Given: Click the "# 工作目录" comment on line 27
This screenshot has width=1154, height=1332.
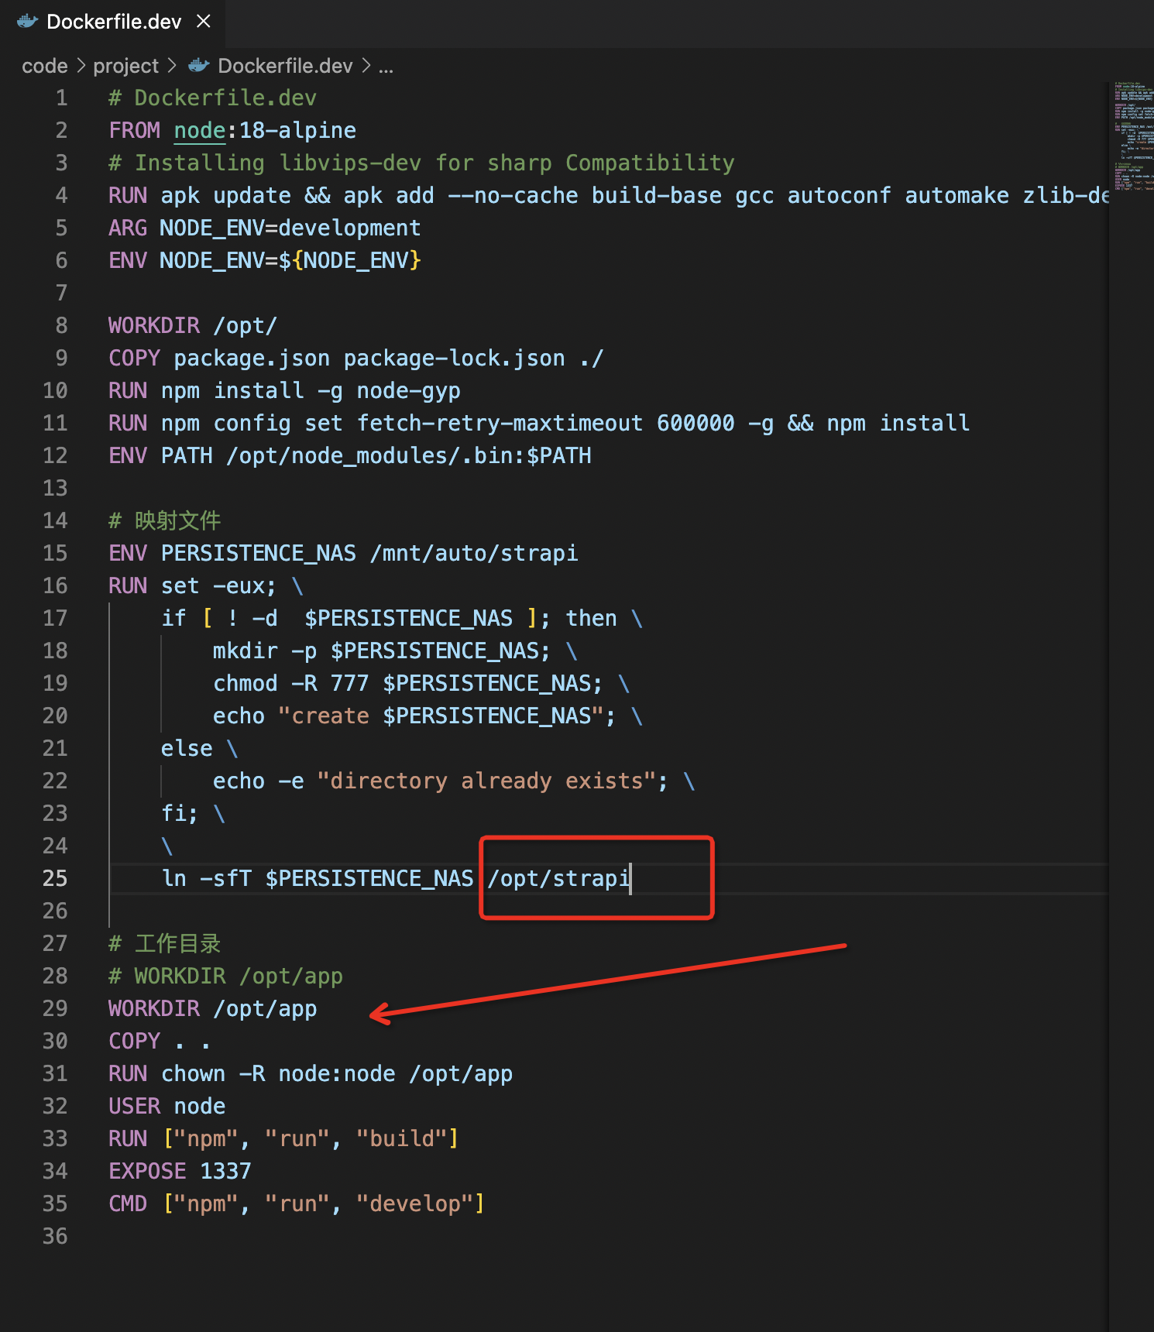Looking at the screenshot, I should click(165, 943).
